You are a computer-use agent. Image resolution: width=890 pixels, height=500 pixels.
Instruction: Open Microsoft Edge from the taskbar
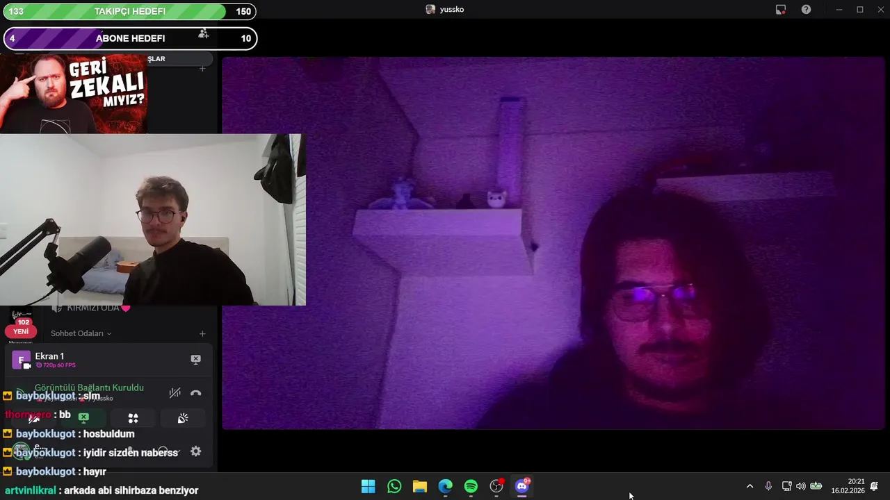coord(445,486)
